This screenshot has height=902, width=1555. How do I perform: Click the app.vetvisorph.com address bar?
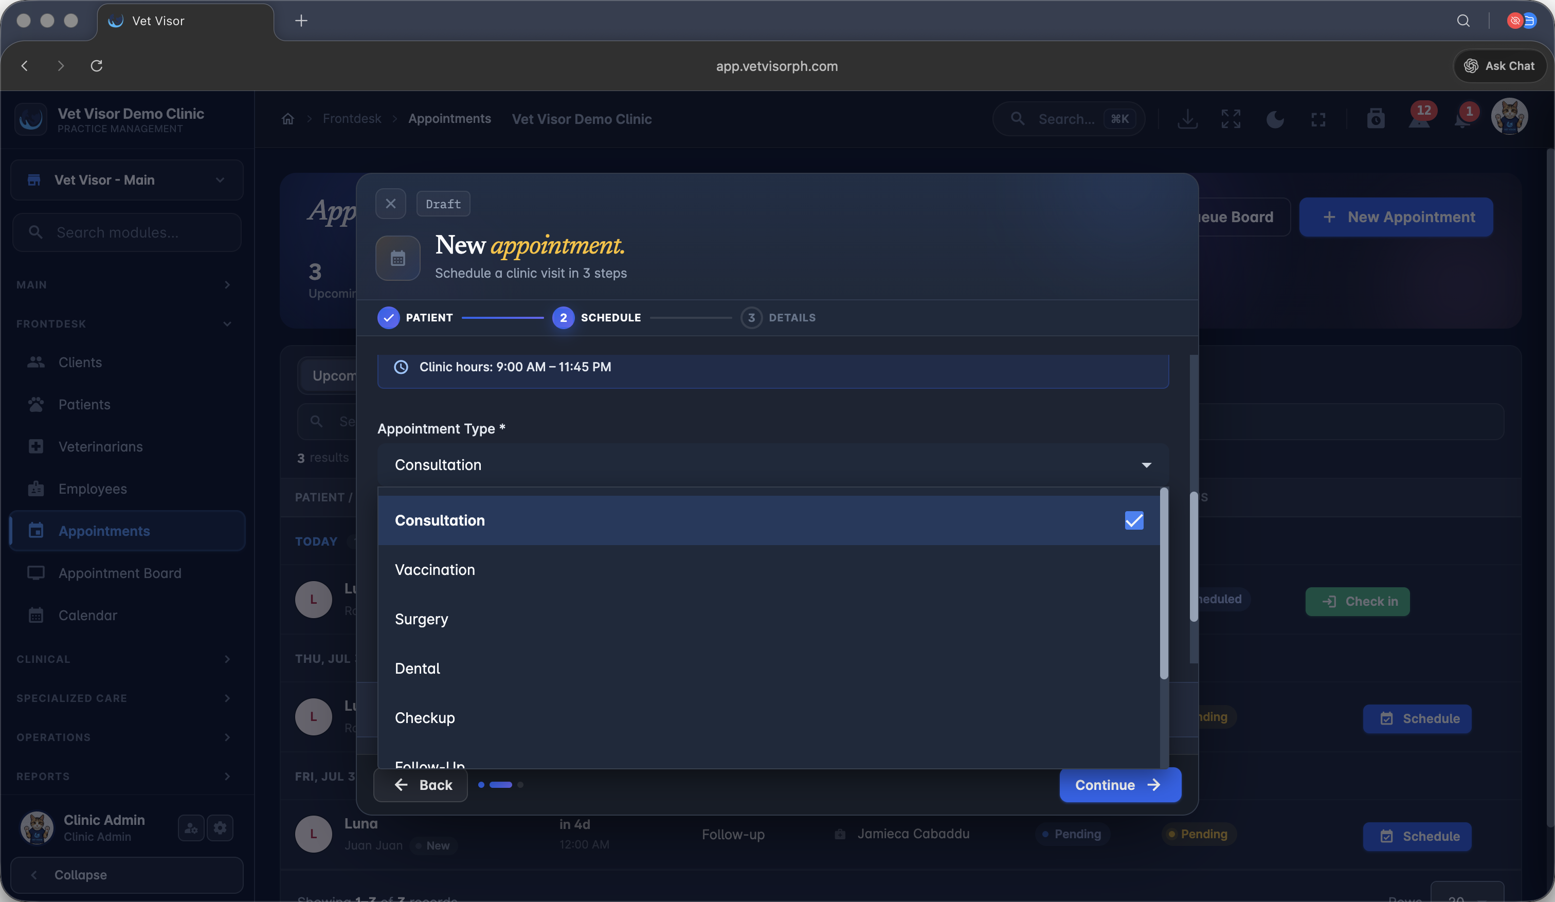click(777, 66)
